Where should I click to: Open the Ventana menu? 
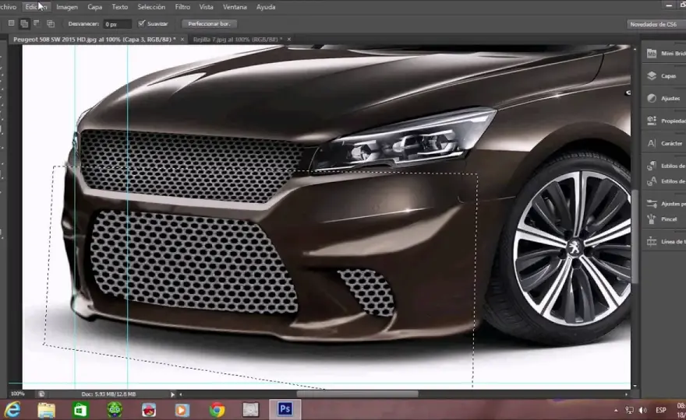pos(235,7)
